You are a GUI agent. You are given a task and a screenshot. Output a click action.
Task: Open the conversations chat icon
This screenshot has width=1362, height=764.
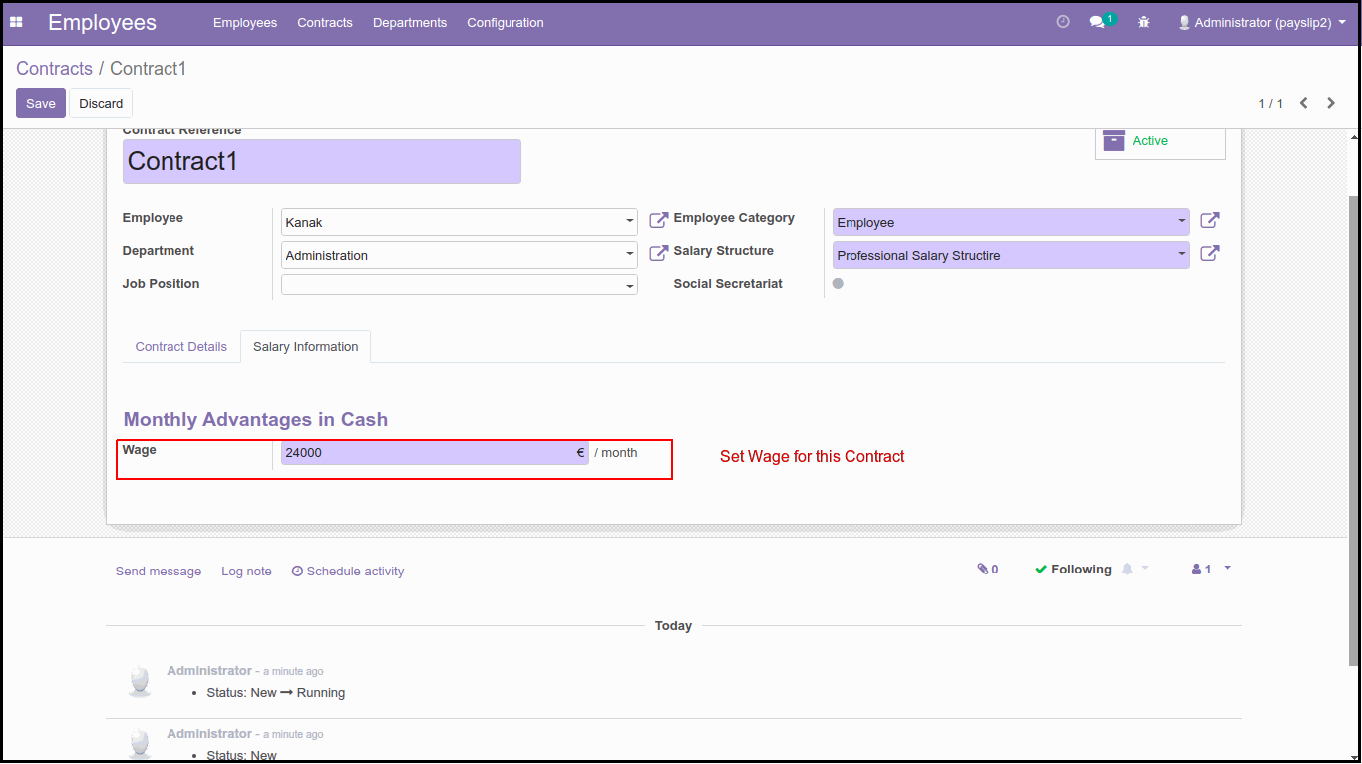click(1097, 22)
